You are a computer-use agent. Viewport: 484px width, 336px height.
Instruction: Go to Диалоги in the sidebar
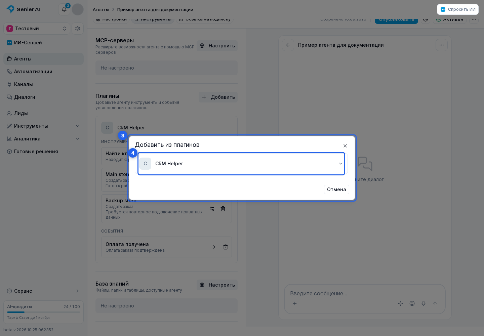pyautogui.click(x=44, y=97)
